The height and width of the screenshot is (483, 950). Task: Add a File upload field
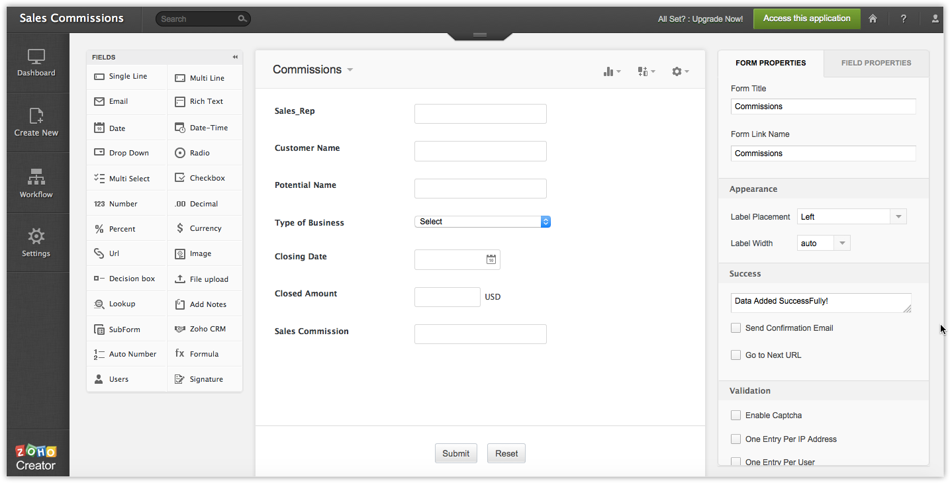[205, 279]
